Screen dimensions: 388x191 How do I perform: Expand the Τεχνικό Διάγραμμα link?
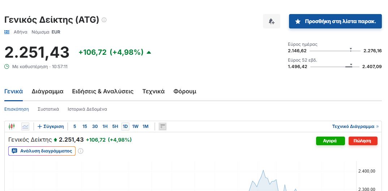point(355,126)
